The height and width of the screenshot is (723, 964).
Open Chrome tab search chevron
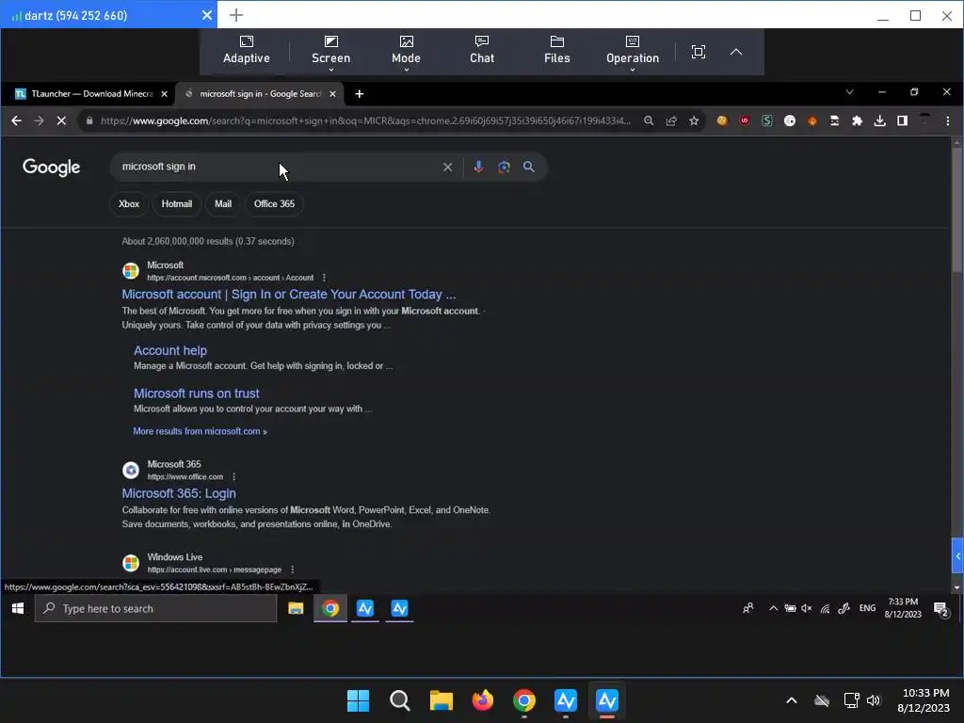pos(849,92)
